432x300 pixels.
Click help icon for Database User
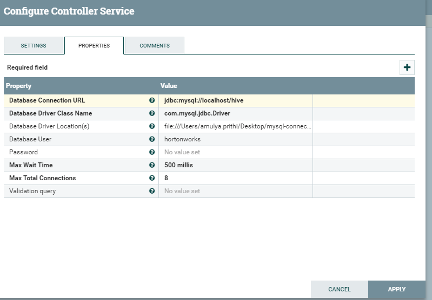click(152, 139)
